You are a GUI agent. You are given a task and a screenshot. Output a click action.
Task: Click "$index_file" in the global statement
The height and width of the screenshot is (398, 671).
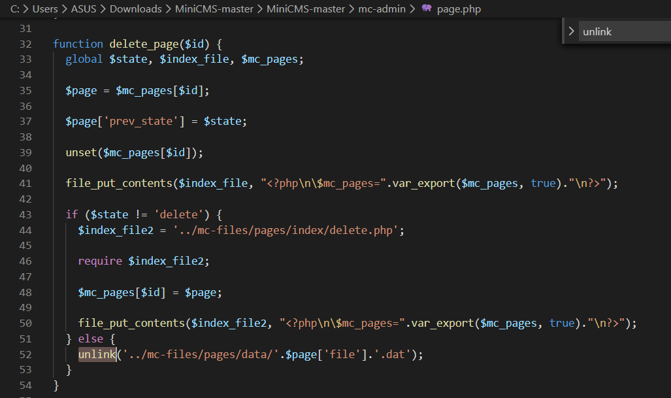pos(194,59)
